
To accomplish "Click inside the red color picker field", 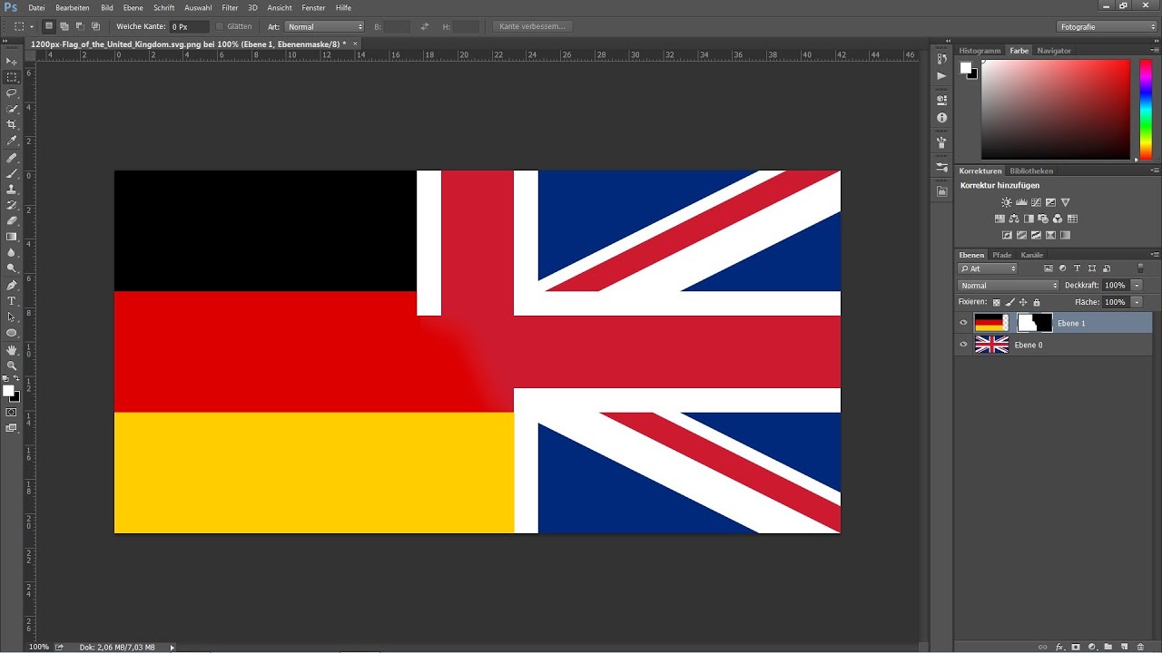I will point(1056,109).
